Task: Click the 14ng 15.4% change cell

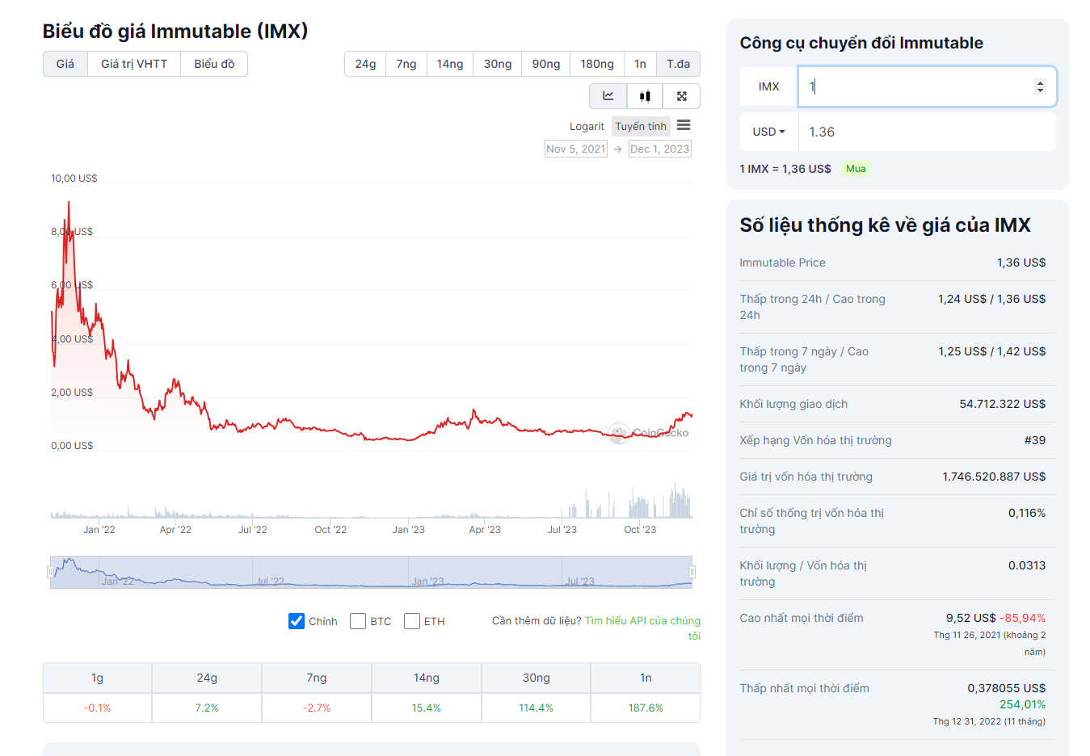Action: pyautogui.click(x=427, y=708)
